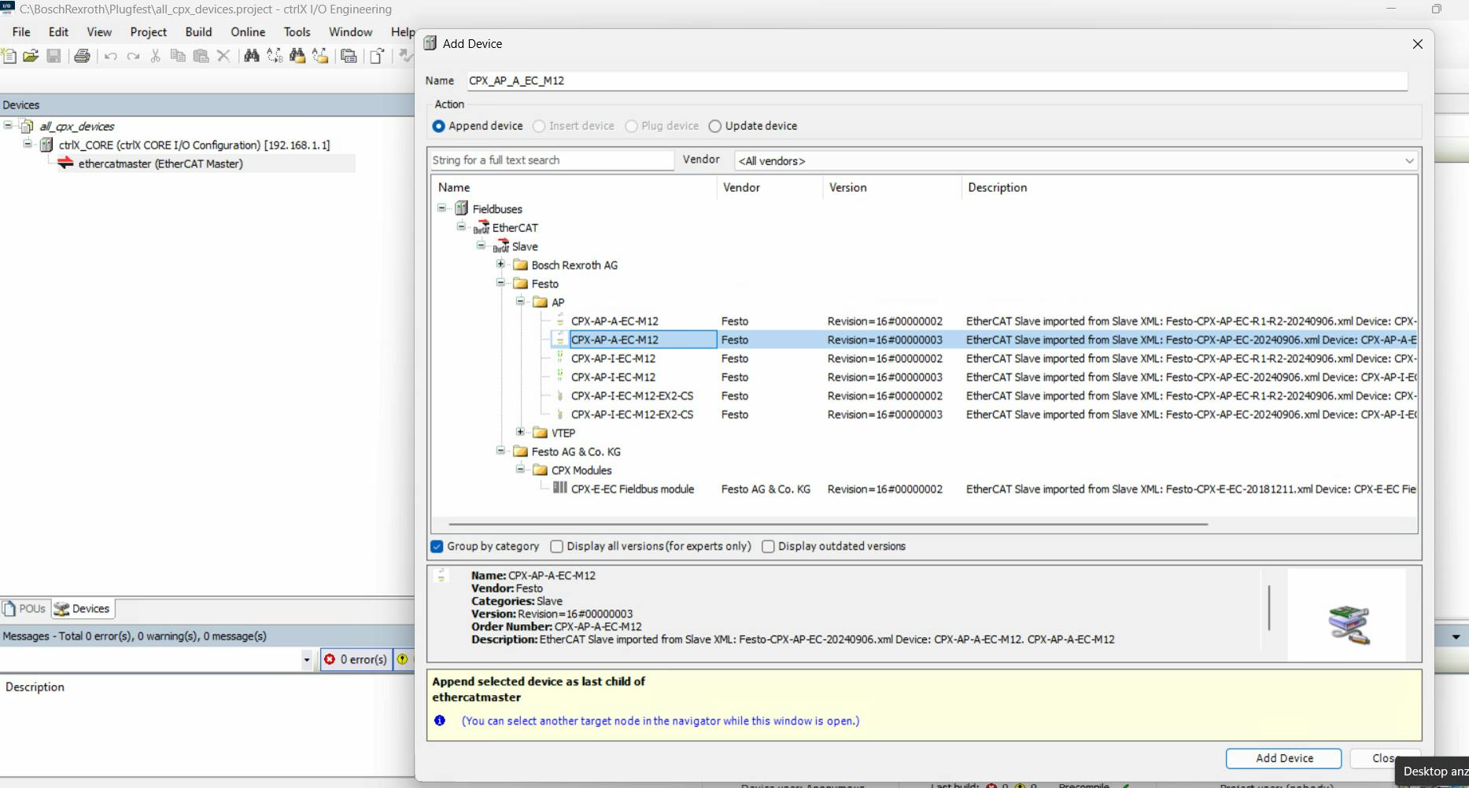Collapse the CPX Modules folder
Image resolution: width=1469 pixels, height=788 pixels.
point(520,469)
